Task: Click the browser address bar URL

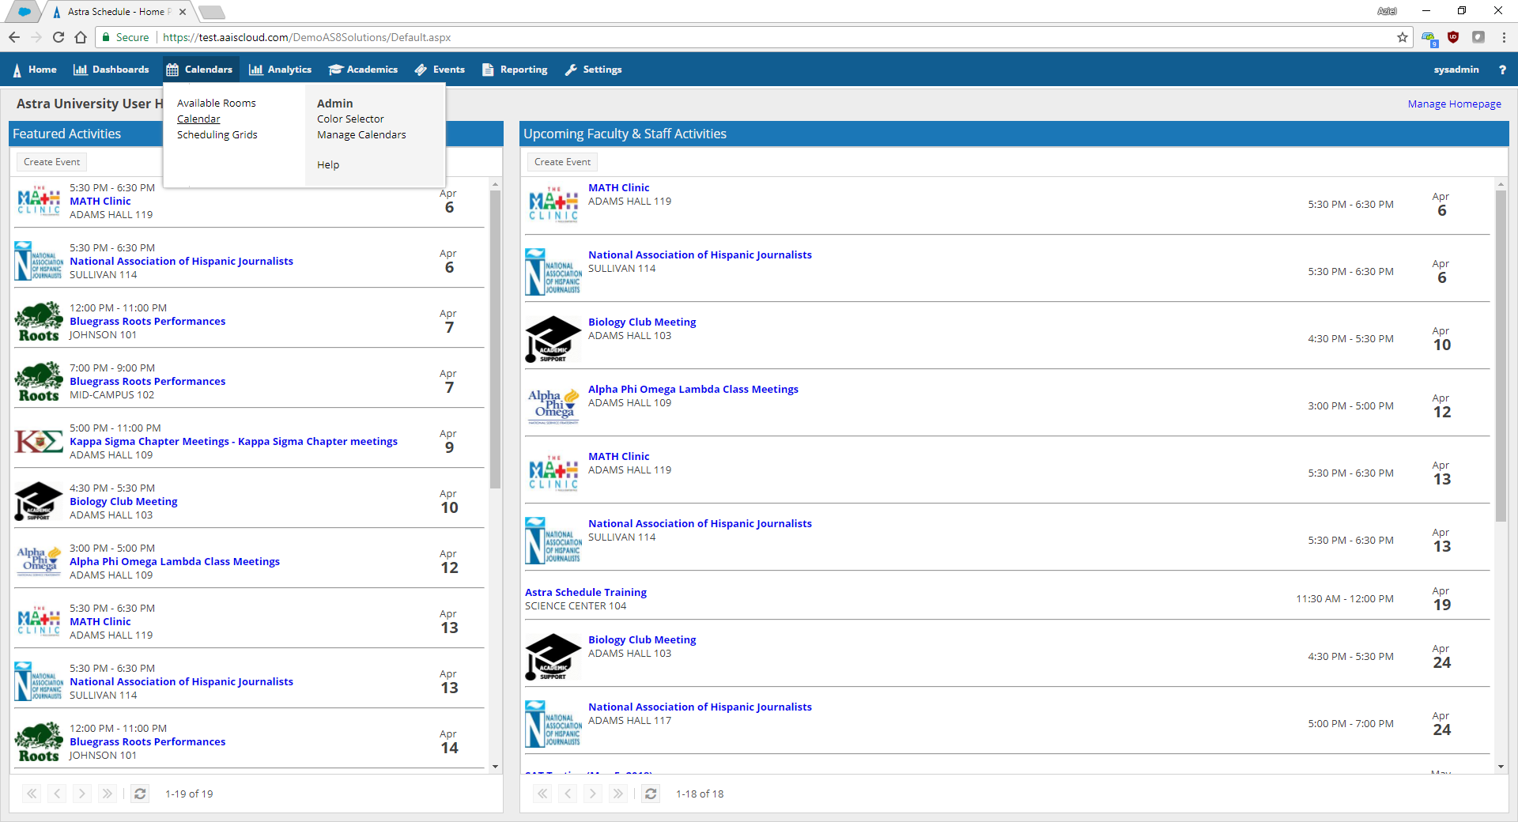Action: click(x=307, y=37)
